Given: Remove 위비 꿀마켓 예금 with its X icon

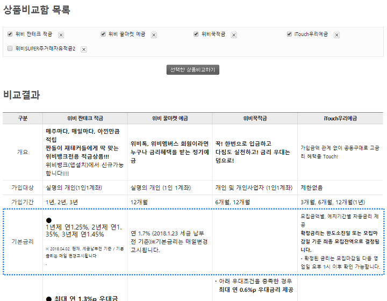Looking at the screenshot, I should click(154, 35).
